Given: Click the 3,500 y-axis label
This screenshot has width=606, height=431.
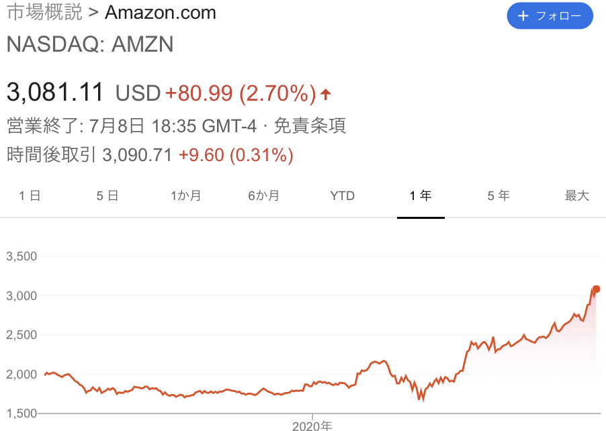Looking at the screenshot, I should pos(21,256).
